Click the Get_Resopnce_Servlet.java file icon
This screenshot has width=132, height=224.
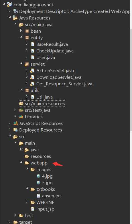pos(32,84)
